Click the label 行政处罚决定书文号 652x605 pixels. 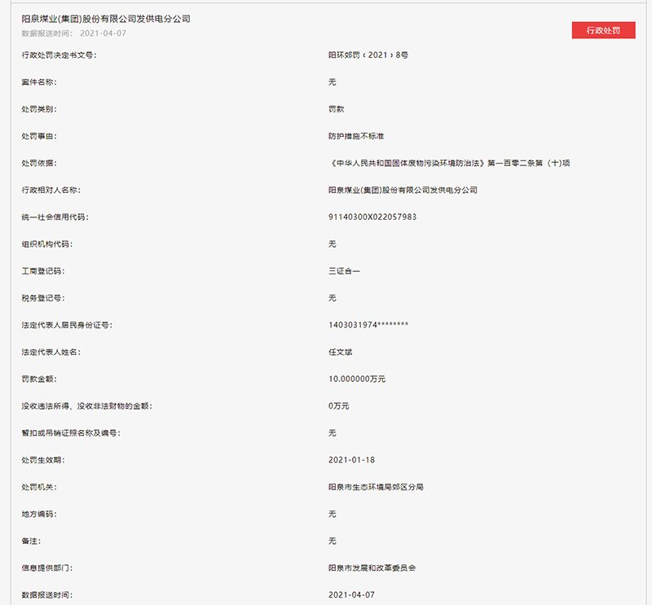pos(59,55)
